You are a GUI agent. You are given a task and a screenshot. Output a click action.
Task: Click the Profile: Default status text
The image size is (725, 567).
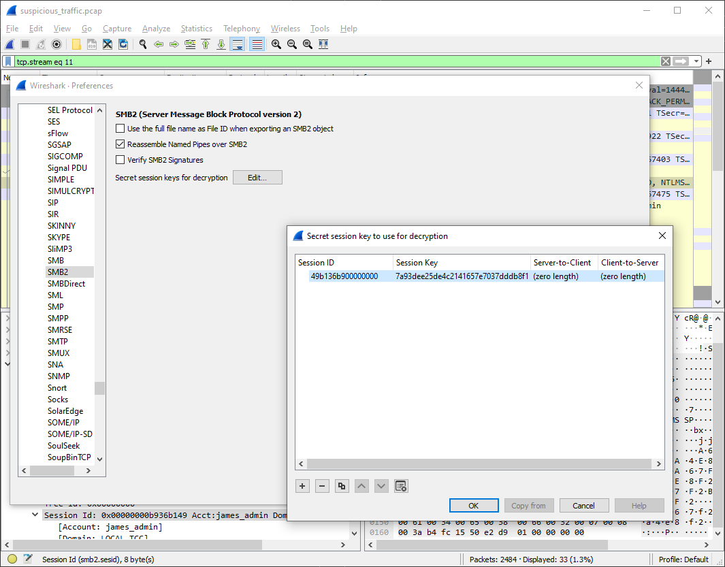coord(683,559)
